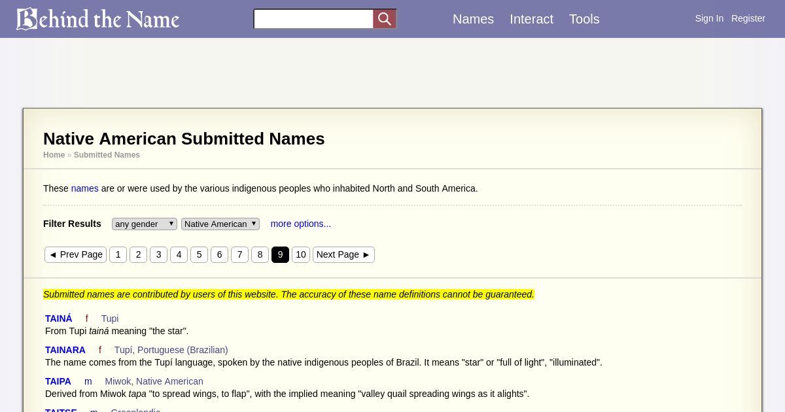Click the Native American Submitted Names heading
Screen dimensions: 785x412
pos(184,139)
